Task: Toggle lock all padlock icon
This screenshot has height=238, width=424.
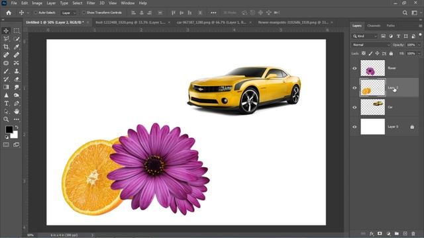Action: pyautogui.click(x=391, y=54)
